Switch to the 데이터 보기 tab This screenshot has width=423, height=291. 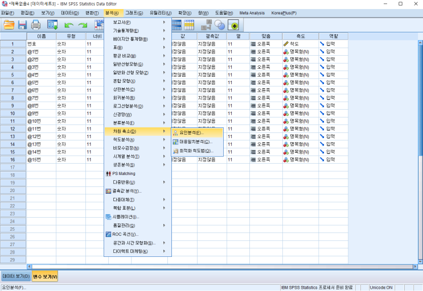click(16, 276)
